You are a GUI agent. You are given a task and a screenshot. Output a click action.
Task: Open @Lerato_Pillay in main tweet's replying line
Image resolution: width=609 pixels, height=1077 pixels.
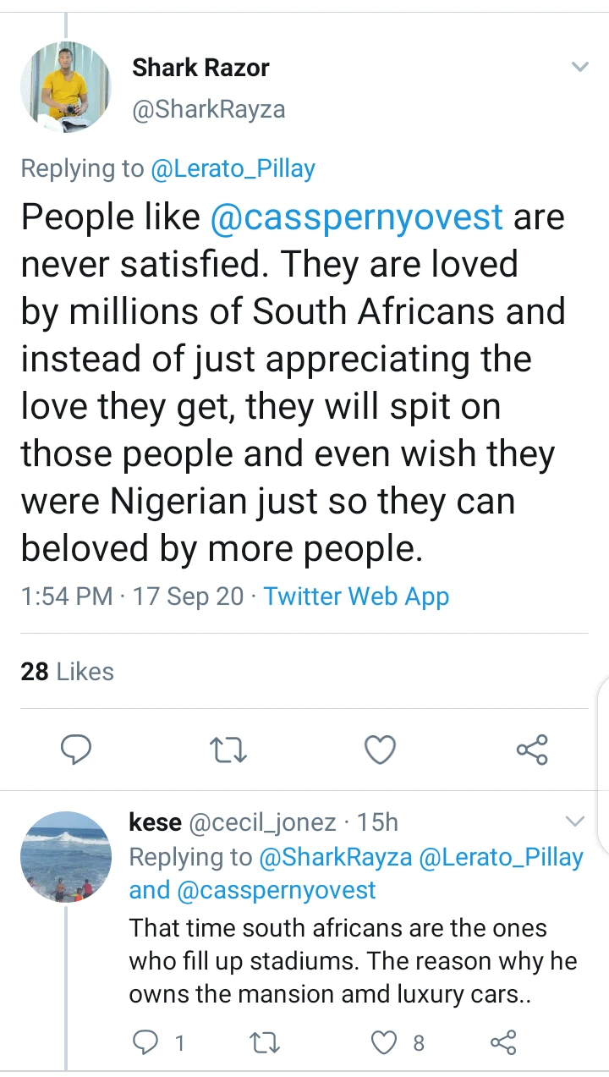tap(233, 168)
